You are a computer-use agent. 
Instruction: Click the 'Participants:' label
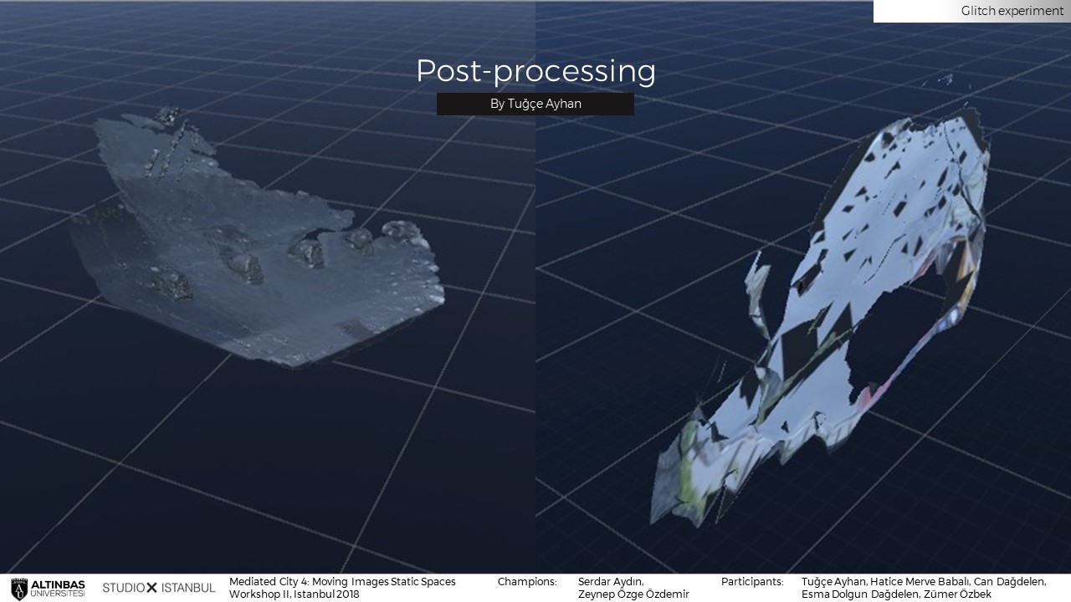(x=752, y=582)
